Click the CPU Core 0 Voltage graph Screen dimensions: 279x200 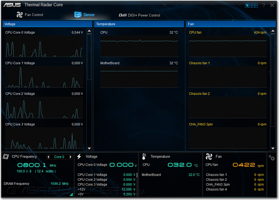(44, 46)
